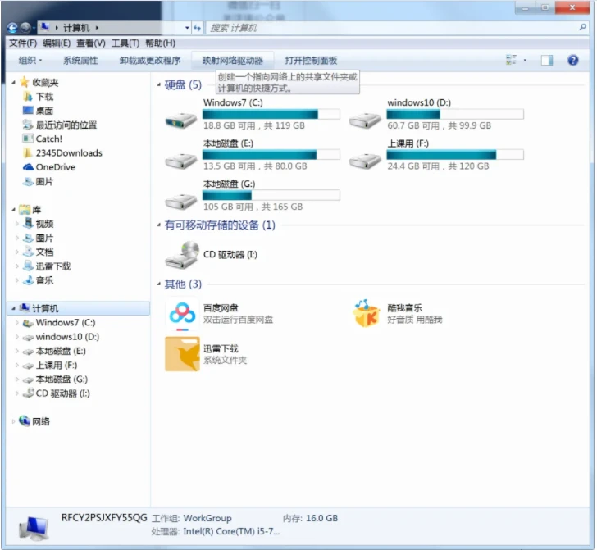Expand the Network (网络) tree node
Image resolution: width=597 pixels, height=550 pixels.
(x=15, y=421)
